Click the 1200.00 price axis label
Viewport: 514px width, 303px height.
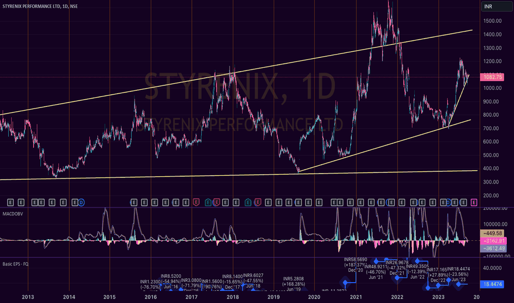coord(492,61)
